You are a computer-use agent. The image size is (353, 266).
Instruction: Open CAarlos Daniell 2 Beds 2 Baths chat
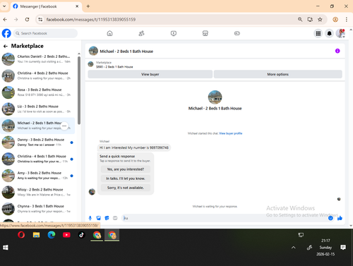pyautogui.click(x=37, y=59)
